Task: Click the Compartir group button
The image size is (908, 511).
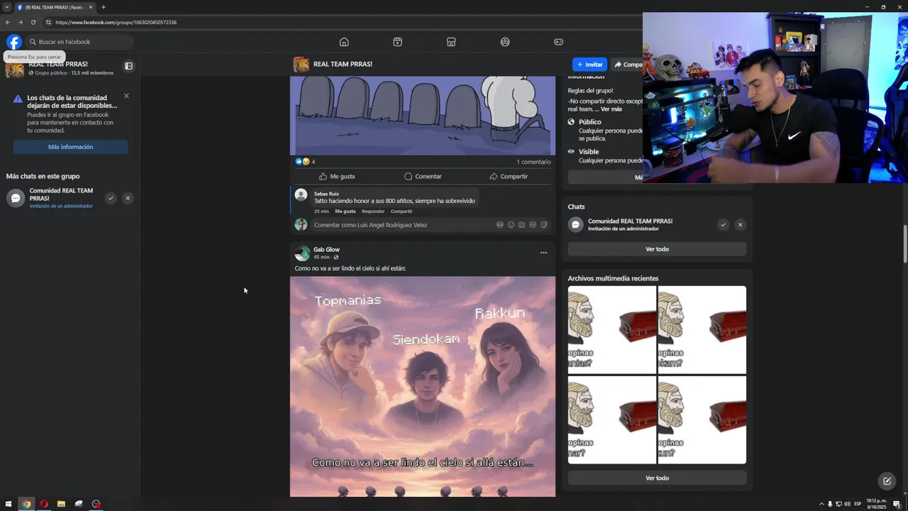Action: click(627, 65)
